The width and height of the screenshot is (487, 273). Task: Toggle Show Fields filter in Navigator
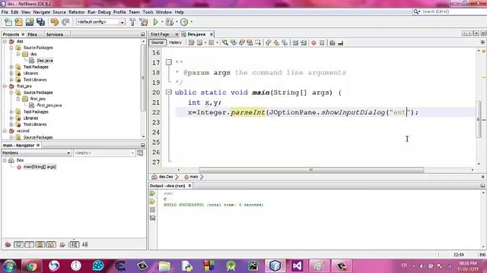coord(18,244)
